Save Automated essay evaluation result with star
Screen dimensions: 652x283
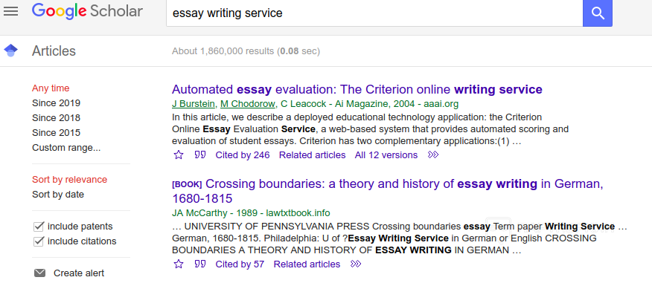pos(179,155)
